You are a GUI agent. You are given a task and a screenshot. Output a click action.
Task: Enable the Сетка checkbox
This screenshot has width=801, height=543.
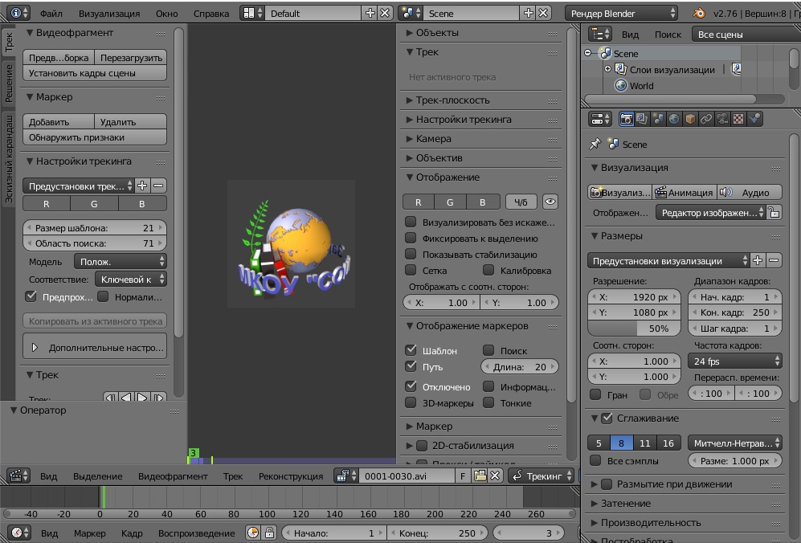click(x=411, y=270)
